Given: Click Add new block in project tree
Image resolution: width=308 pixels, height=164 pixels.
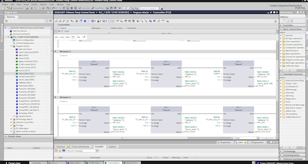Looking at the screenshot, I should 25,49.
